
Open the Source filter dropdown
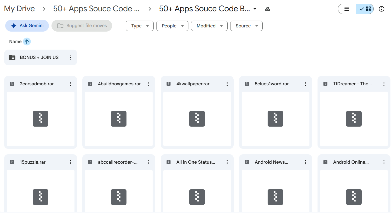pos(246,26)
